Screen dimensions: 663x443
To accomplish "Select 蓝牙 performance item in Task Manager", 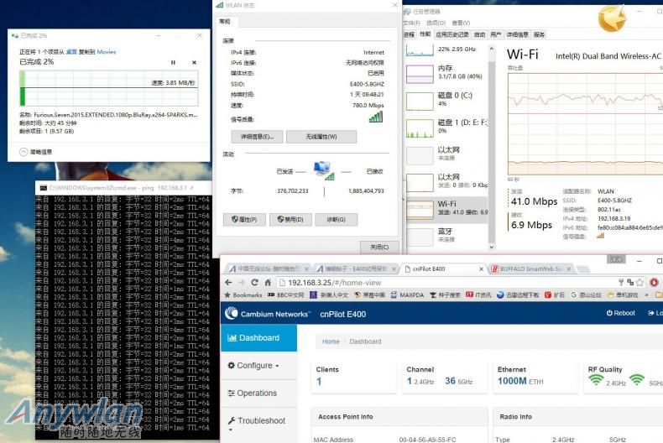I will point(446,236).
